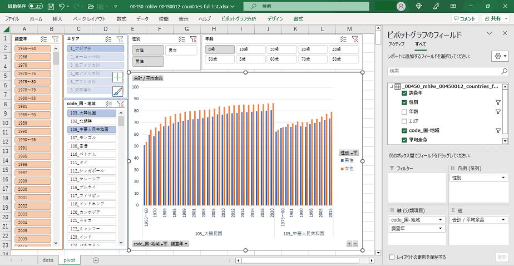Click the Undo arrow icon
Viewport: 514px width, 266px height.
click(62, 6)
